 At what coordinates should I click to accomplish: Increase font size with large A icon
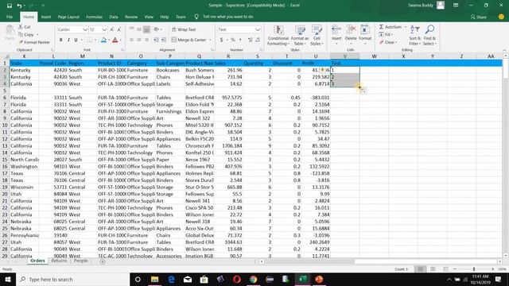pyautogui.click(x=112, y=29)
